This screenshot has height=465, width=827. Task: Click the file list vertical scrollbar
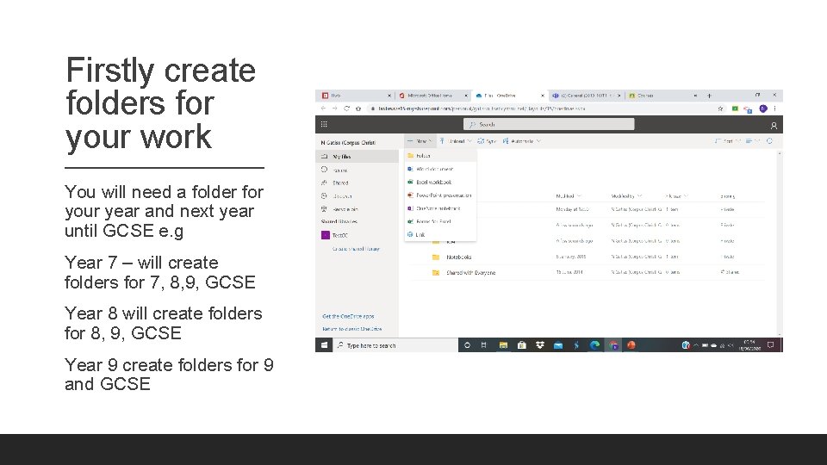[x=780, y=243]
